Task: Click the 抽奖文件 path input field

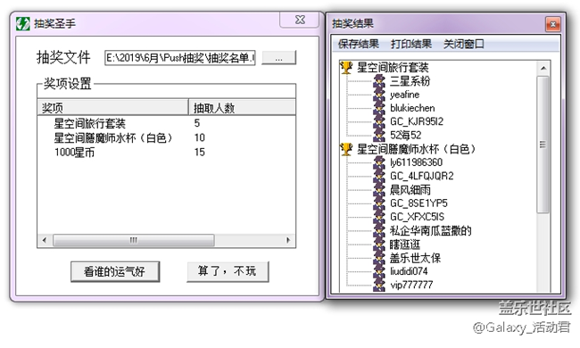Action: (180, 58)
